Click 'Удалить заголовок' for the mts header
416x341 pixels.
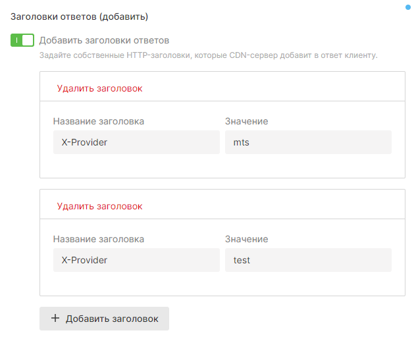99,88
